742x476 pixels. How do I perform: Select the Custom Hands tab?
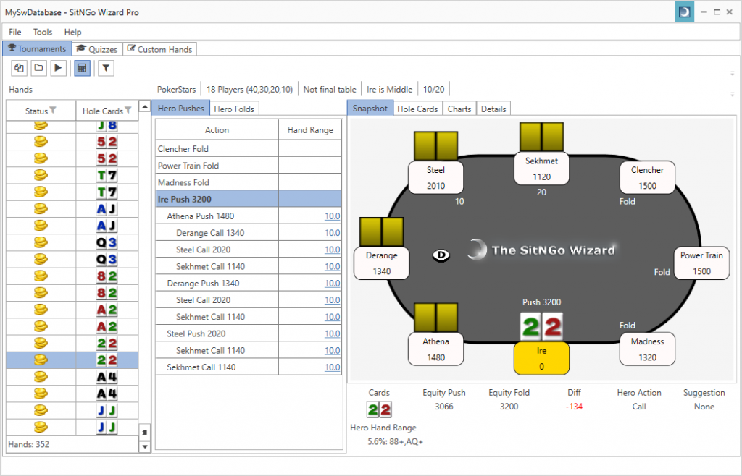pyautogui.click(x=159, y=48)
